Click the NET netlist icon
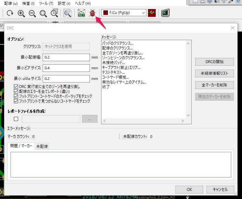This screenshot has width=242, height=199. 81,13
